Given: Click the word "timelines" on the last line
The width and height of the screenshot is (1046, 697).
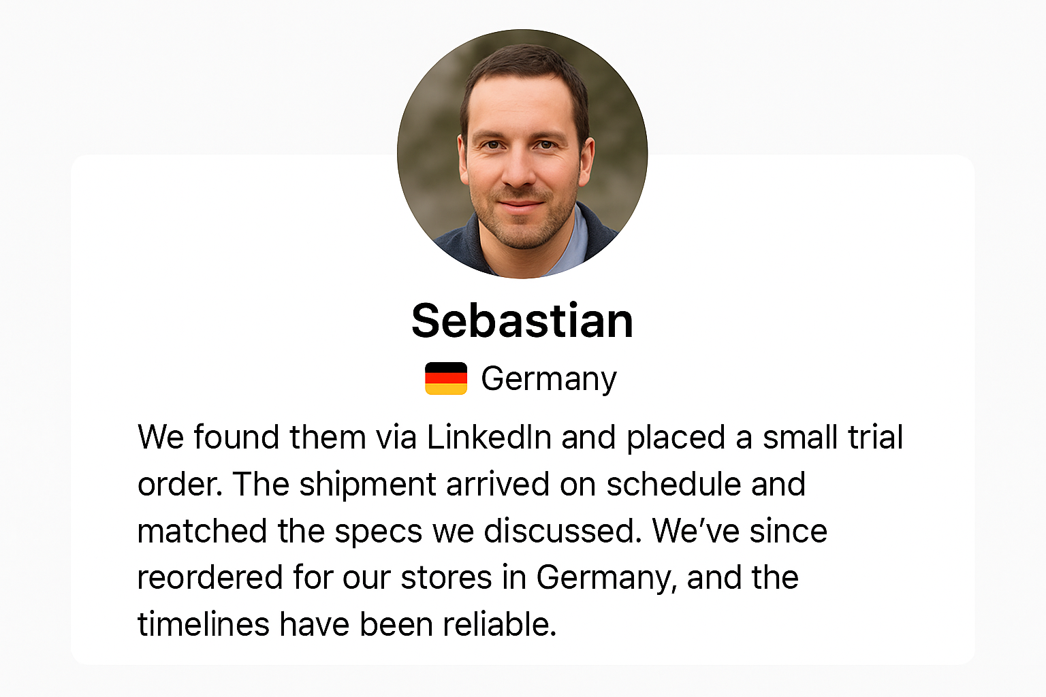Looking at the screenshot, I should click(x=204, y=624).
